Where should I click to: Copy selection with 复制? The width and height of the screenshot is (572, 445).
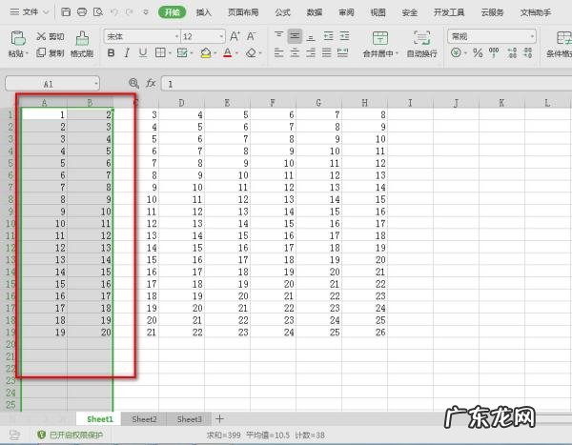click(51, 53)
